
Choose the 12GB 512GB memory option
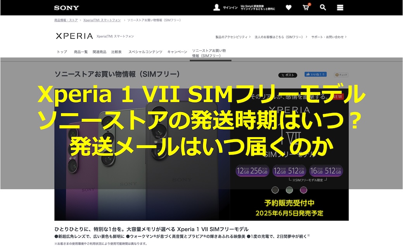(x=289, y=171)
